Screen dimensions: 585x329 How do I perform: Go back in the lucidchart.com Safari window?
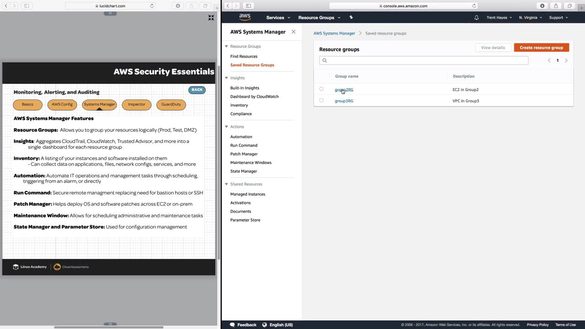[x=6, y=6]
